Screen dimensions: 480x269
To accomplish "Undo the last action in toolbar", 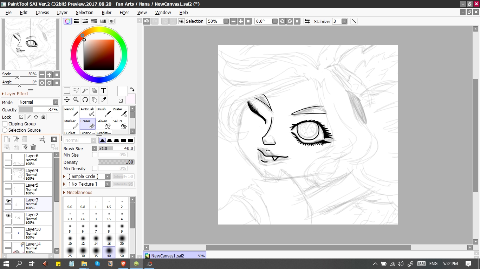I will tap(147, 21).
